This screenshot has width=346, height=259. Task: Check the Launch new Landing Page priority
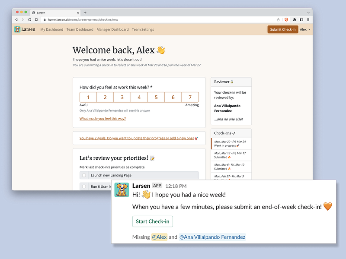pyautogui.click(x=84, y=175)
